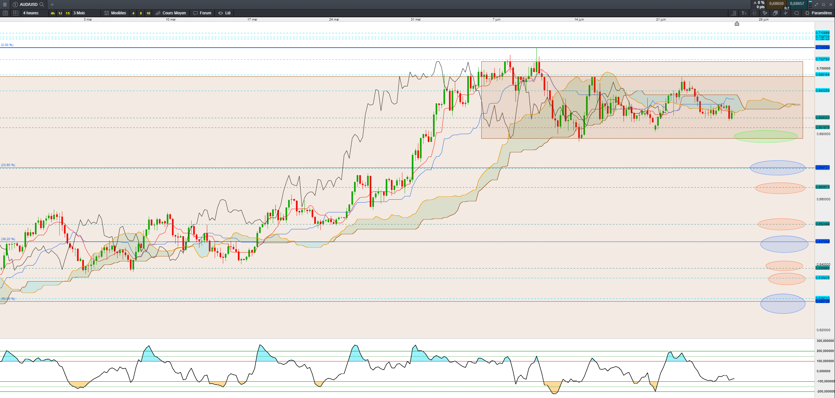This screenshot has width=835, height=398.
Task: Click the -100,000000 indicator scale value
Action: pos(825,381)
